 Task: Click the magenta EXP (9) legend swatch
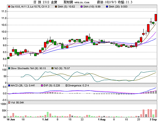(42, 86)
